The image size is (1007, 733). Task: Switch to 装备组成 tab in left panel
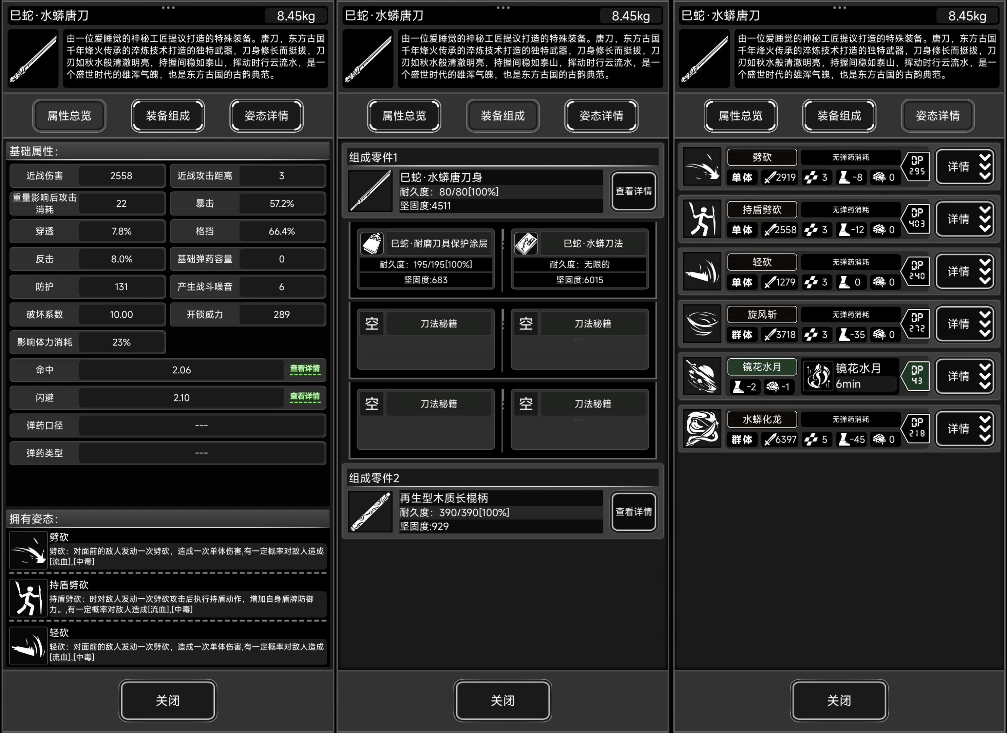[168, 116]
